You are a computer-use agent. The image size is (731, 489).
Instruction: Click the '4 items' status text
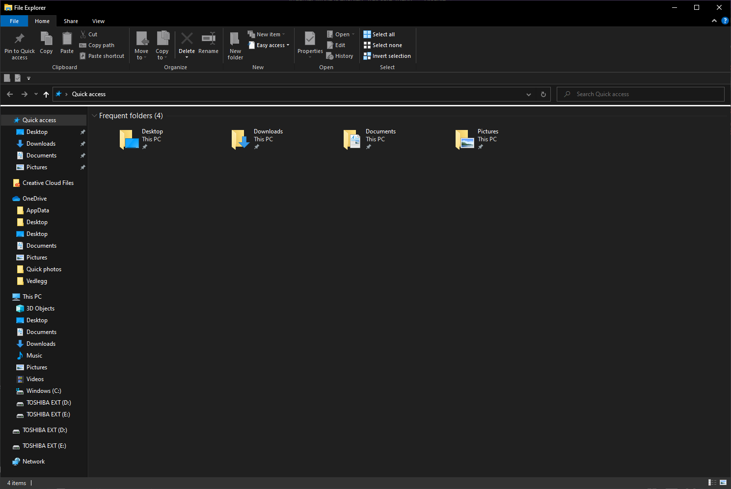pos(17,483)
